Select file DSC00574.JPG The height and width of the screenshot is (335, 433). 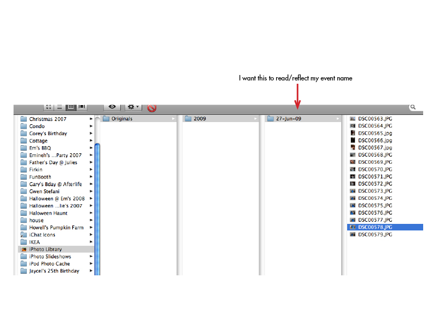[385, 198]
